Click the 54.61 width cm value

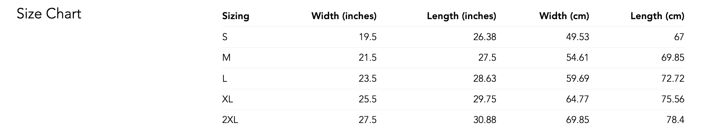pyautogui.click(x=577, y=58)
